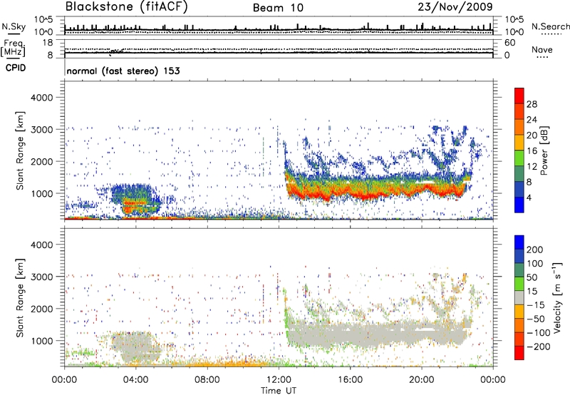This screenshot has width=570, height=395.
Task: Click '3000' on velocity panel range axis
Action: (41, 277)
